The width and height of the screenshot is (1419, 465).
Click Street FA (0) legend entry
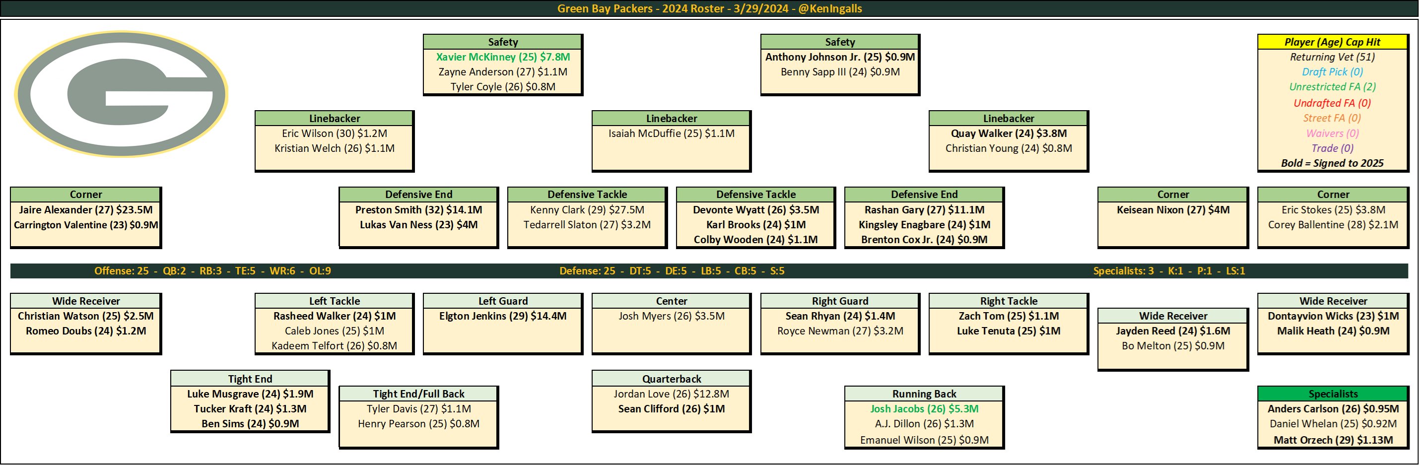1333,118
